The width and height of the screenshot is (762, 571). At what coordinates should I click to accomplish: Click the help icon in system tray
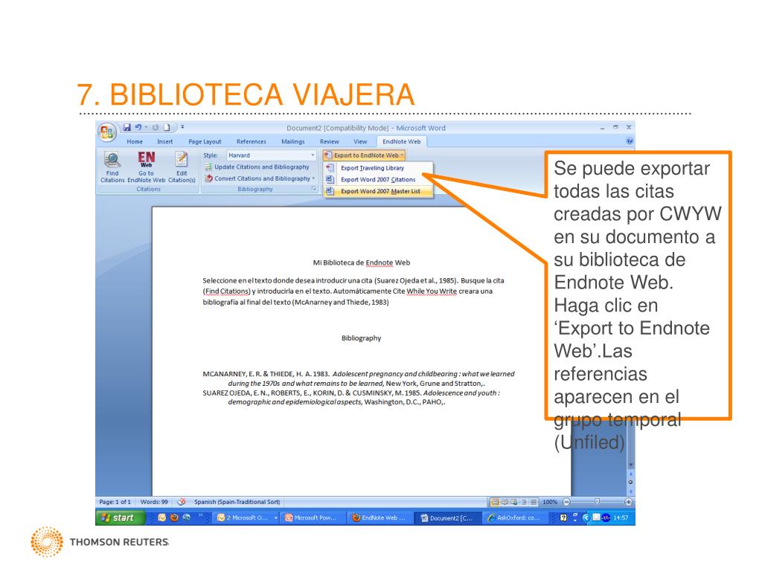(x=563, y=518)
